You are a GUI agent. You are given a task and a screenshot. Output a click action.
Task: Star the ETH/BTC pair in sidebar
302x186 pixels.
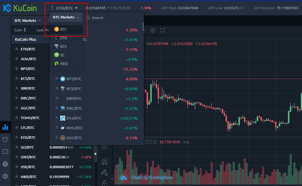coord(17,49)
